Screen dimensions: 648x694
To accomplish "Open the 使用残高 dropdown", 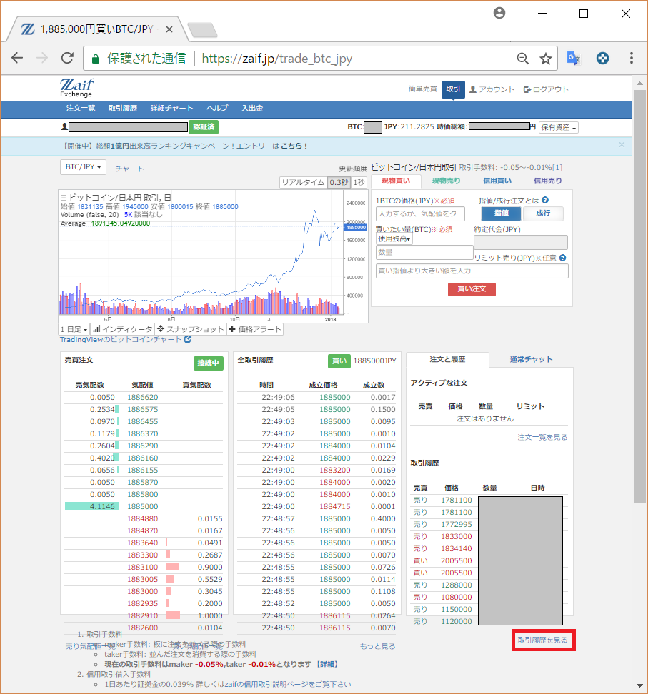I will [x=394, y=239].
